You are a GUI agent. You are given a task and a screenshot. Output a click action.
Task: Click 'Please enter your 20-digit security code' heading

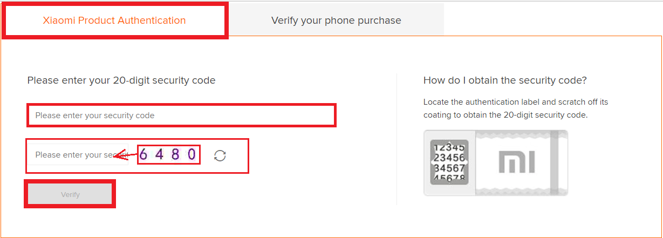pyautogui.click(x=121, y=80)
